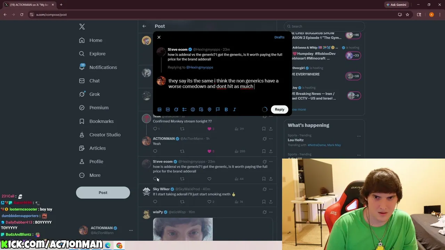The image size is (445, 250).
Task: Open a new browser tab
Action: click(x=61, y=5)
